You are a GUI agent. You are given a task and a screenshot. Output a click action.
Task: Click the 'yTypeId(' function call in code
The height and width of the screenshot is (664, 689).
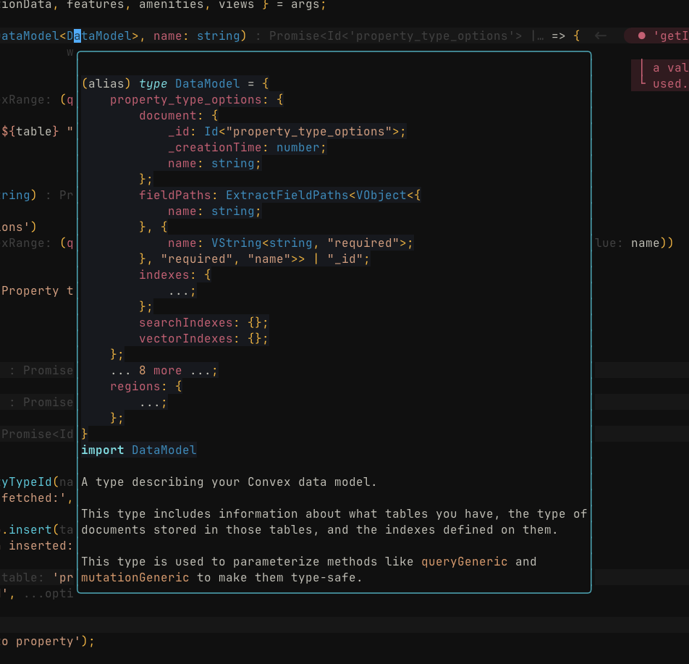pos(30,482)
